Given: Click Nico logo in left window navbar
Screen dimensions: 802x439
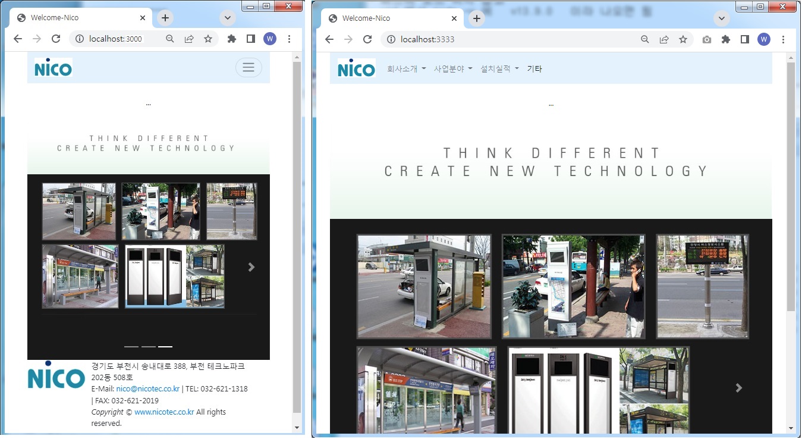Looking at the screenshot, I should point(53,68).
